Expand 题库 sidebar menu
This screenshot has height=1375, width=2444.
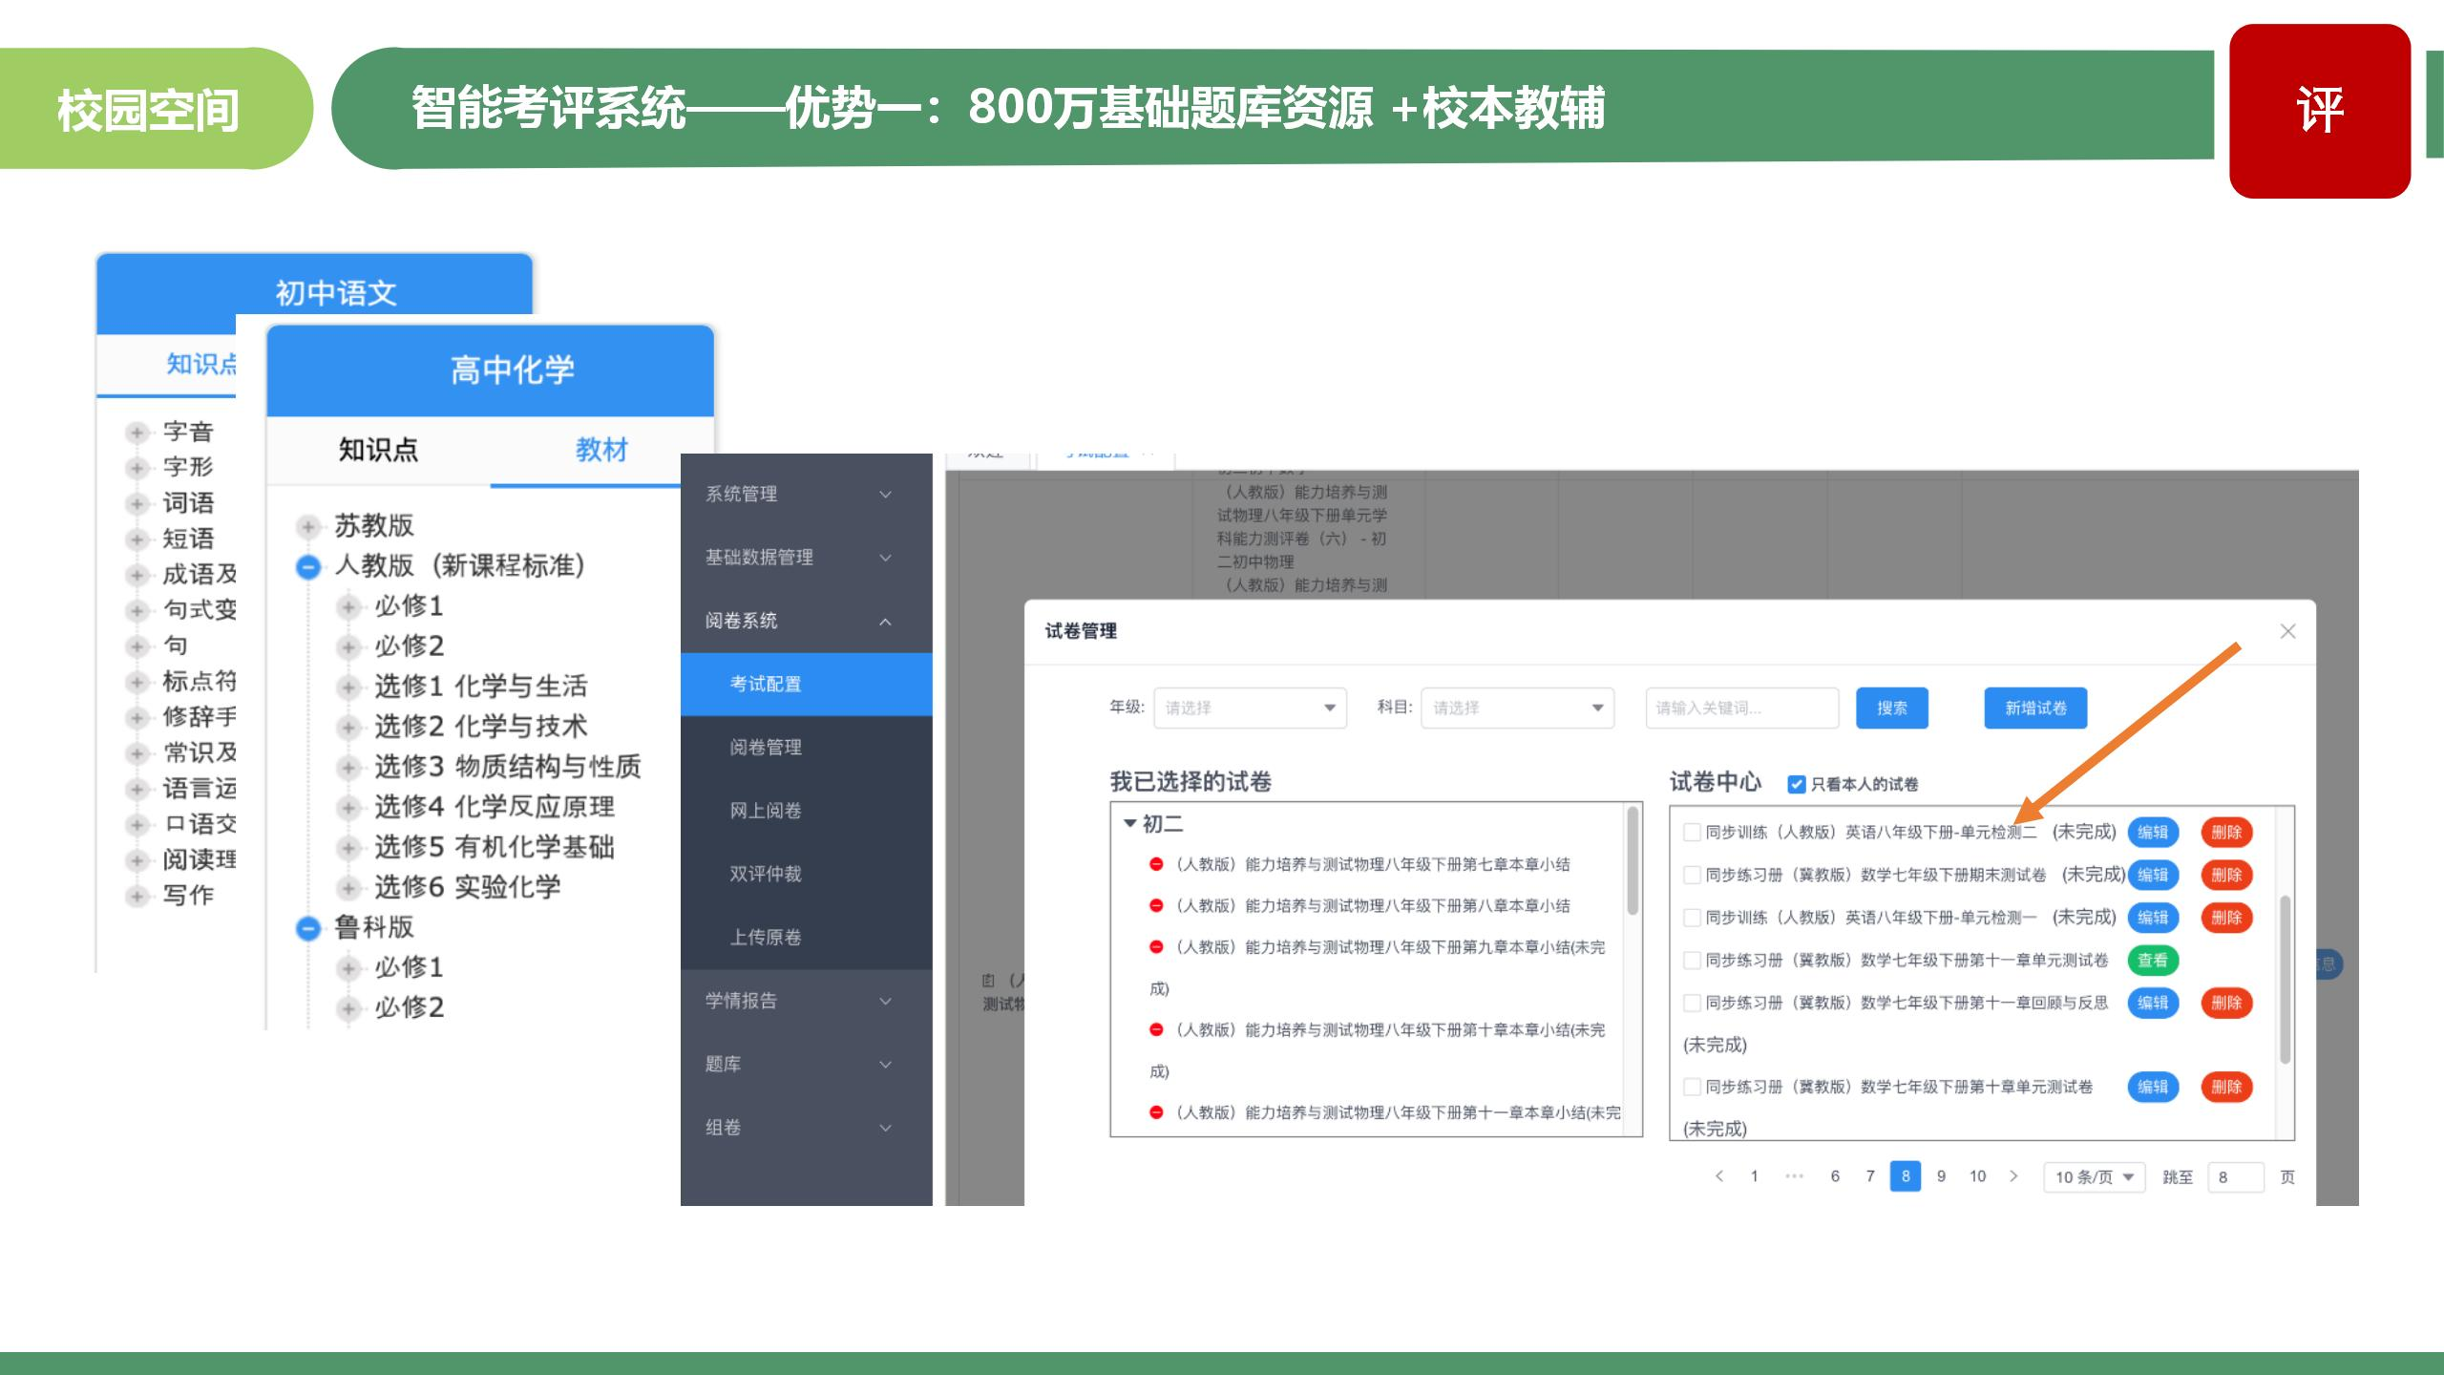806,1064
